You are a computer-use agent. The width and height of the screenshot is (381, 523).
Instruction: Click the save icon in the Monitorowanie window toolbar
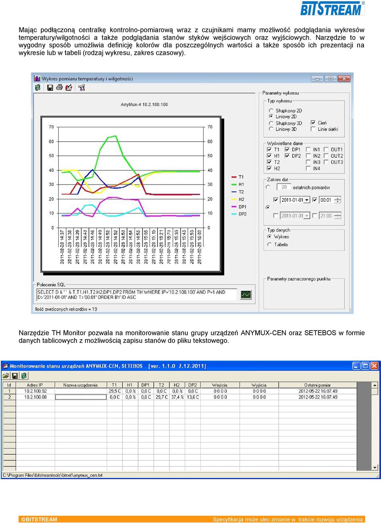(x=15, y=375)
